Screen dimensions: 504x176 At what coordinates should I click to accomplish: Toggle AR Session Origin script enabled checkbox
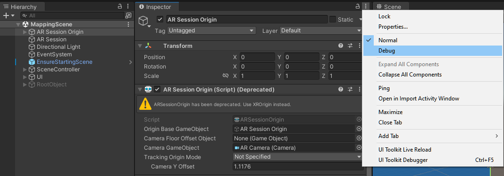click(157, 90)
